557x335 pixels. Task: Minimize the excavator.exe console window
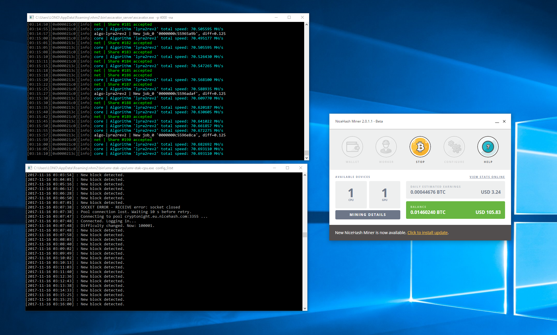click(276, 18)
